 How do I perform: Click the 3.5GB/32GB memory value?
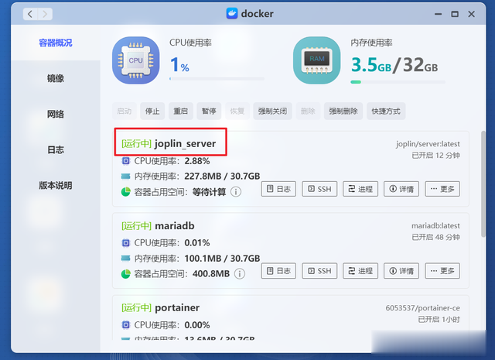pos(394,65)
